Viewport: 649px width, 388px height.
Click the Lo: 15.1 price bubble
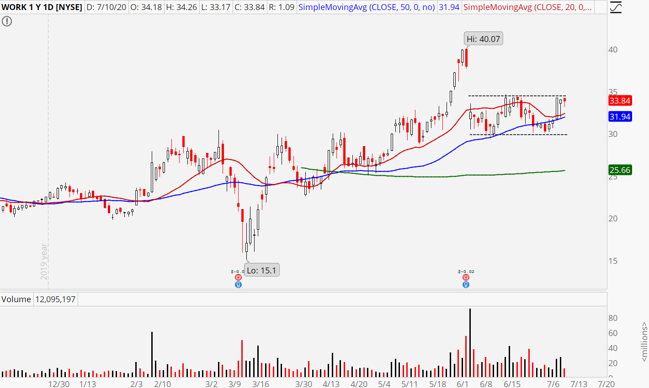[261, 270]
